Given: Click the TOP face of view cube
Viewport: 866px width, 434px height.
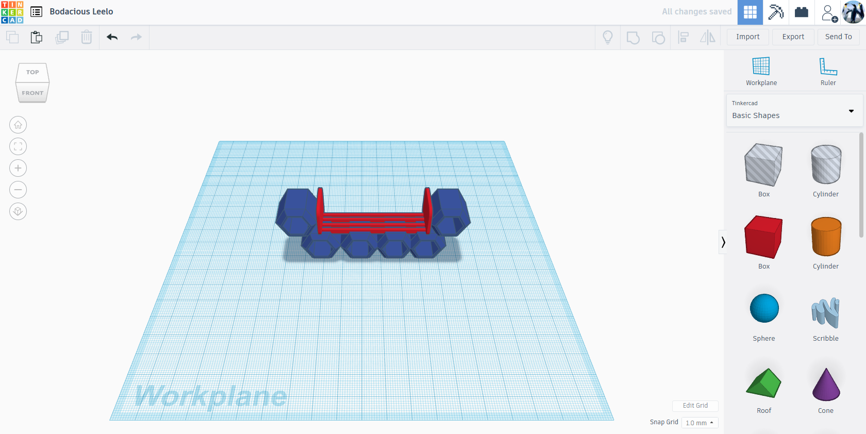Looking at the screenshot, I should 32,72.
